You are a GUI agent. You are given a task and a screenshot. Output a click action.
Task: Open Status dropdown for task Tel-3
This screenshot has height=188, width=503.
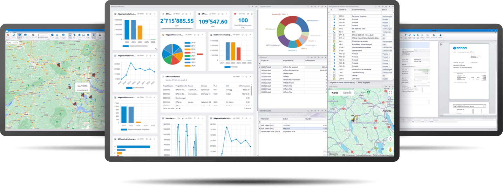[x=387, y=32]
